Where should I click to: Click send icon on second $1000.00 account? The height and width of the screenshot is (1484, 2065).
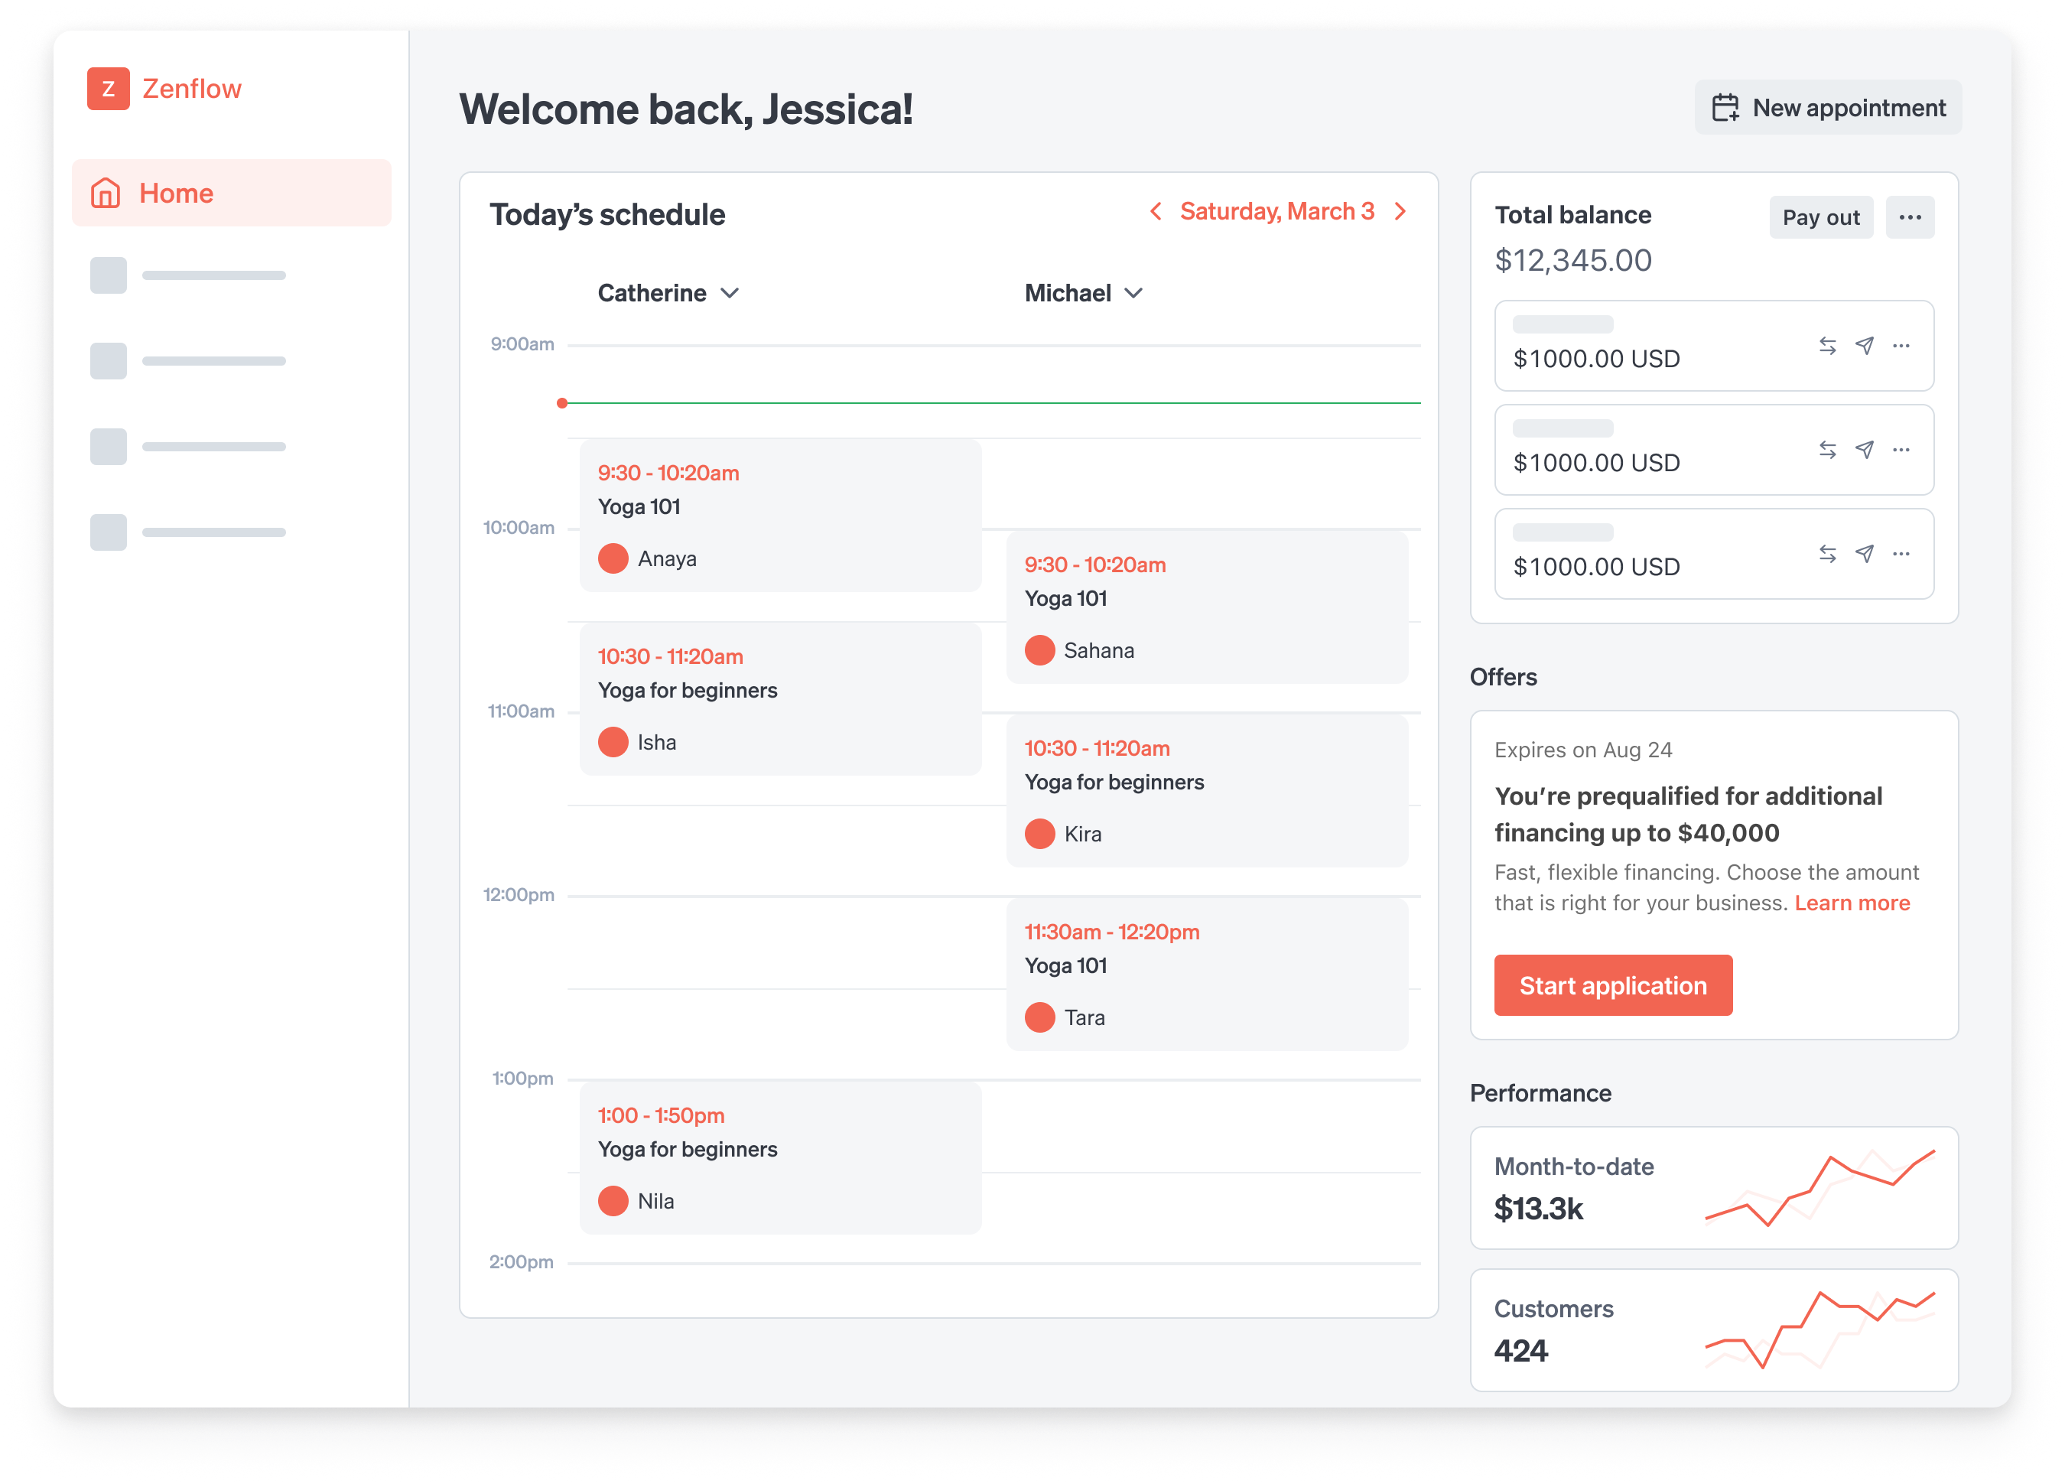coord(1864,449)
